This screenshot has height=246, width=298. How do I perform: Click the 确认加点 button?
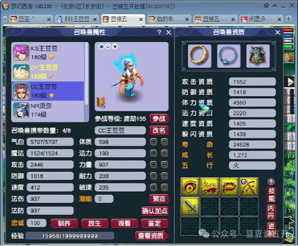pos(155,211)
